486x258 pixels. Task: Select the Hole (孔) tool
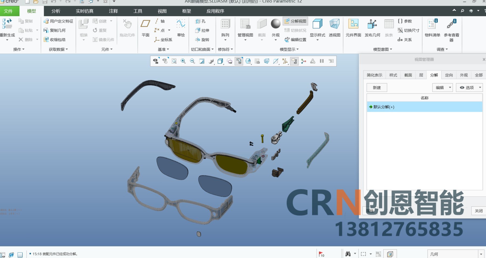[200, 21]
